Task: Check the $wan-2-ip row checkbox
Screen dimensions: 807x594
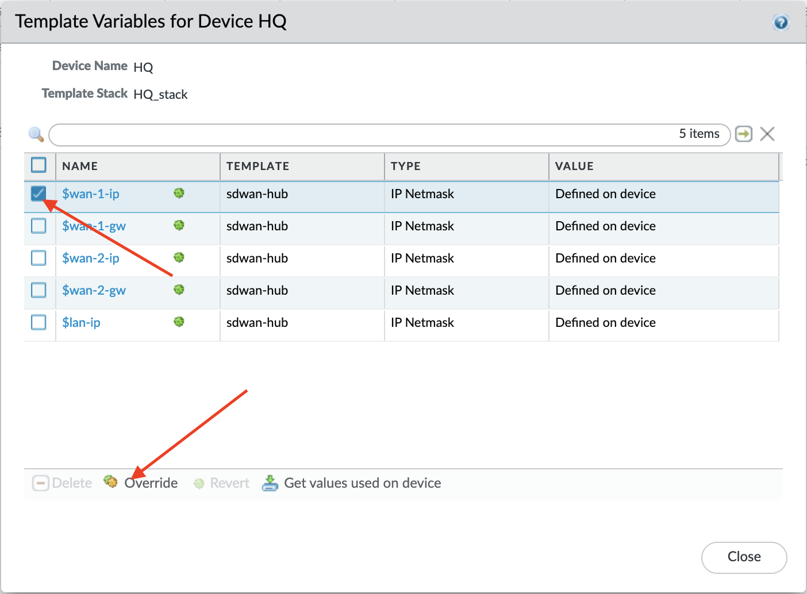Action: pos(39,258)
